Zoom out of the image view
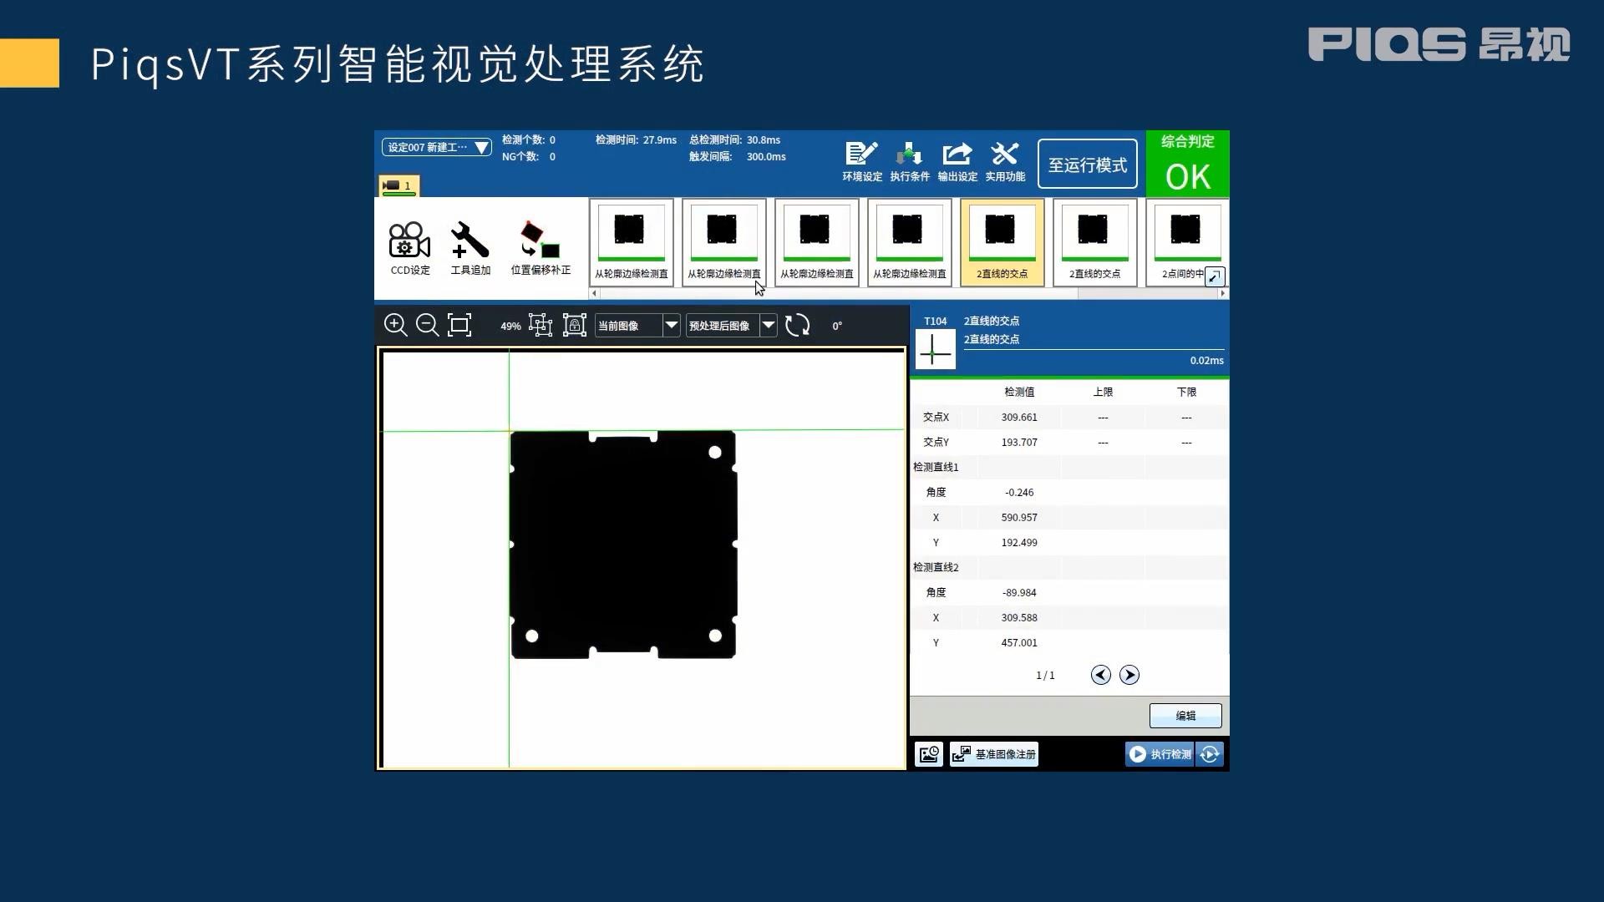Image resolution: width=1604 pixels, height=902 pixels. pyautogui.click(x=427, y=325)
